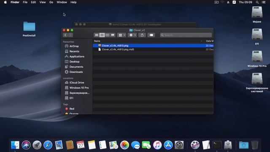Open the gear Action menu
The width and height of the screenshot is (270, 152).
(x=132, y=35)
